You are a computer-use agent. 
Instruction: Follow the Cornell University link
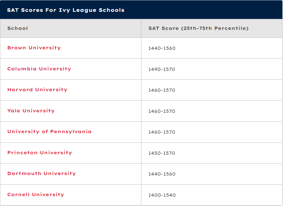tap(36, 194)
